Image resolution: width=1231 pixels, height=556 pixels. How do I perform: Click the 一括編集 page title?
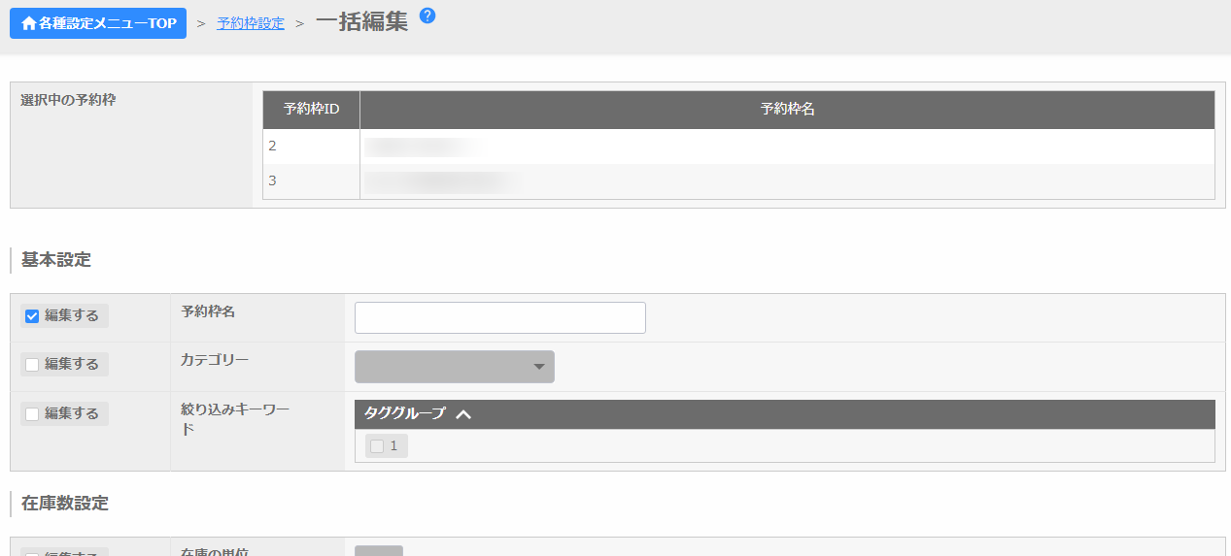coord(362,22)
